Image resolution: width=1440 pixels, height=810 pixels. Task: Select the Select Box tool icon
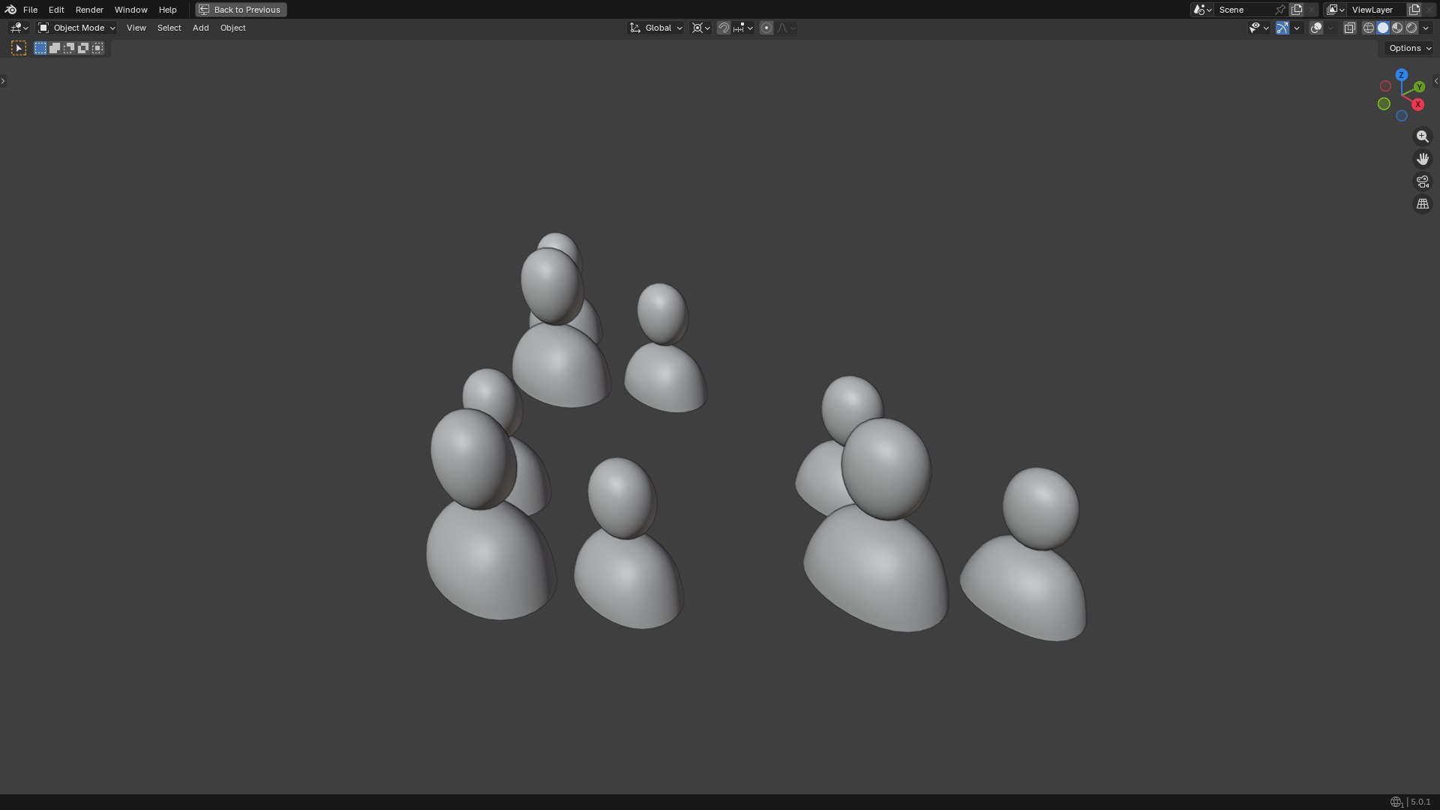(x=19, y=48)
